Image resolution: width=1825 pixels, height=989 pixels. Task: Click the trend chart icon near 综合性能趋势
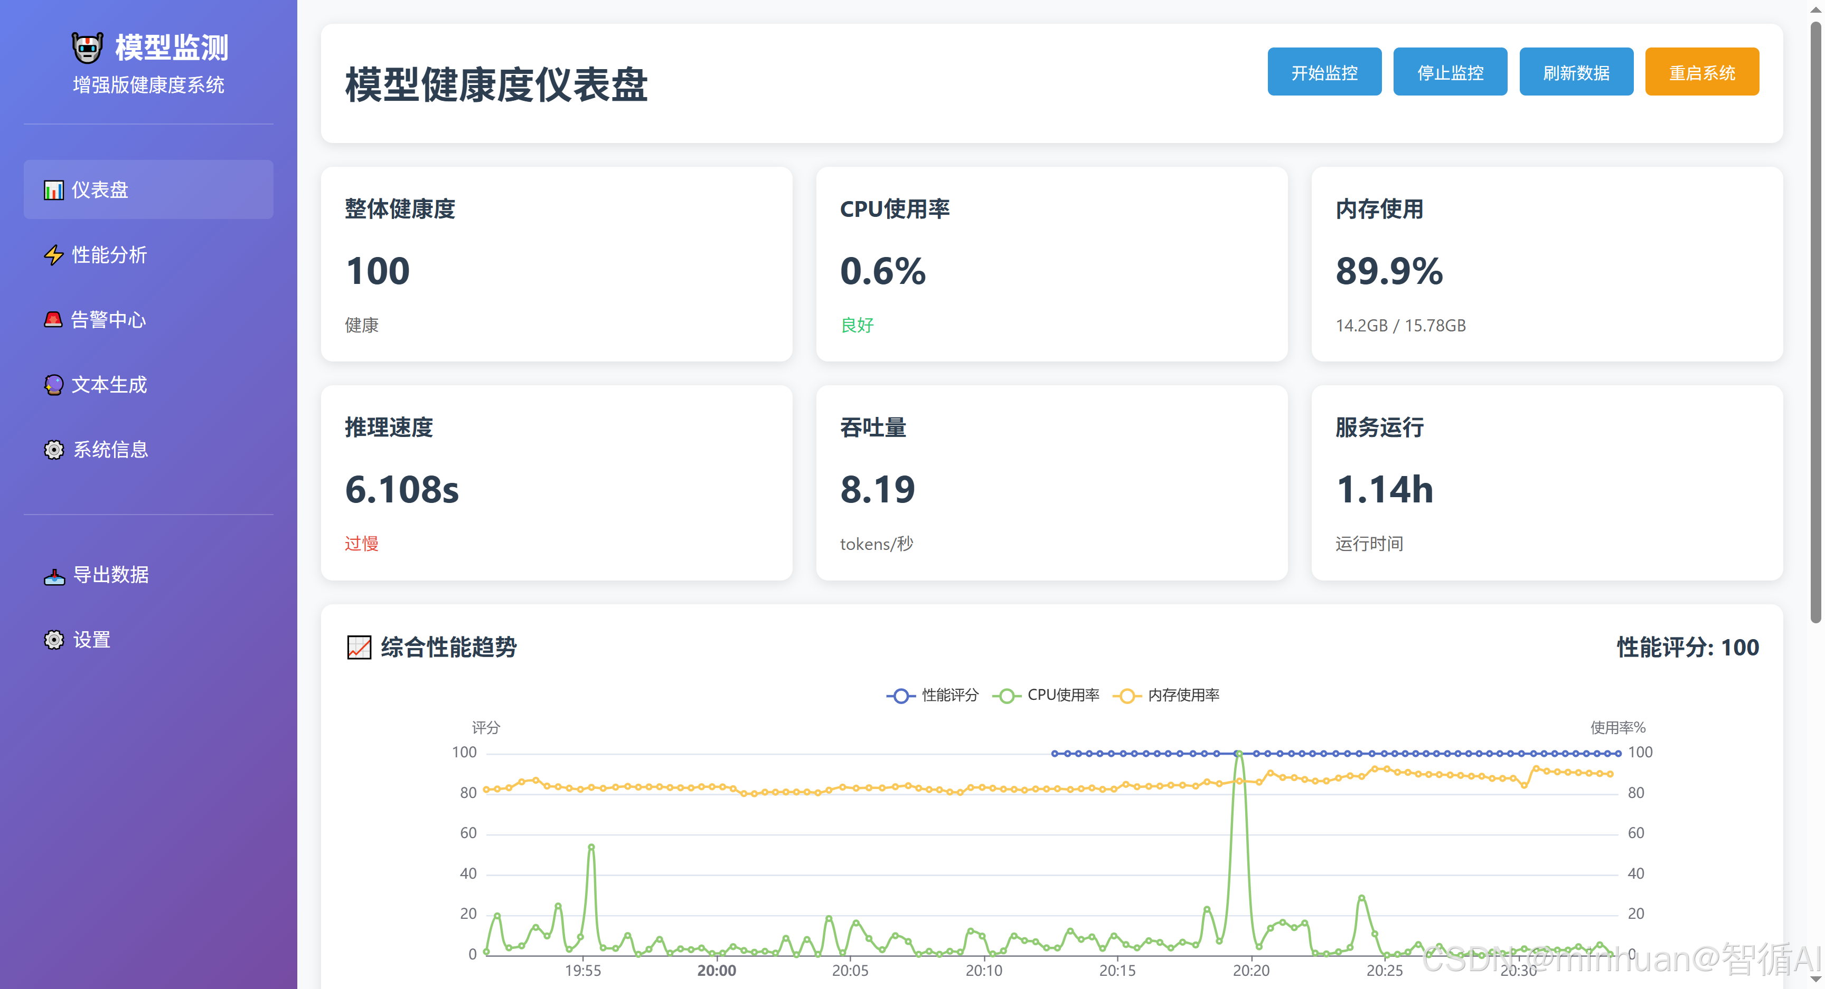click(359, 647)
